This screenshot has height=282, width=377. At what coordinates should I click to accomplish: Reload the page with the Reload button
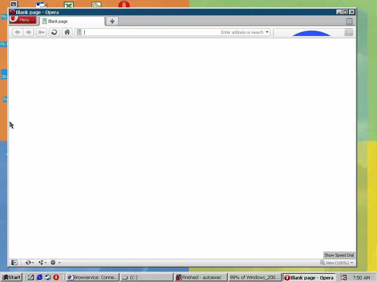coord(54,32)
